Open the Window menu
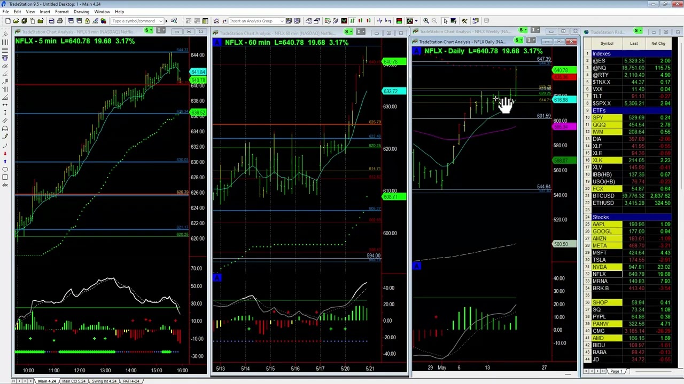 click(x=102, y=12)
